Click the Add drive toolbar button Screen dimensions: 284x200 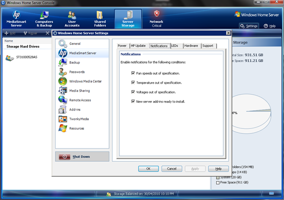[10, 33]
